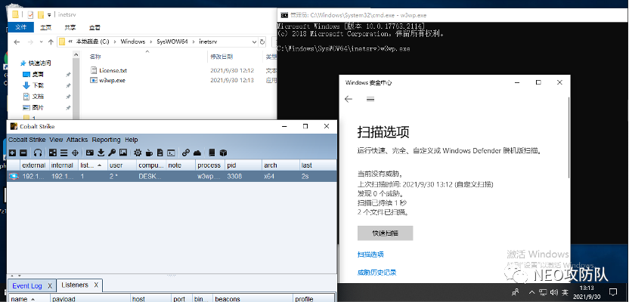
Task: Open Credentials view icon in Cobalt Strike
Action: pos(89,153)
